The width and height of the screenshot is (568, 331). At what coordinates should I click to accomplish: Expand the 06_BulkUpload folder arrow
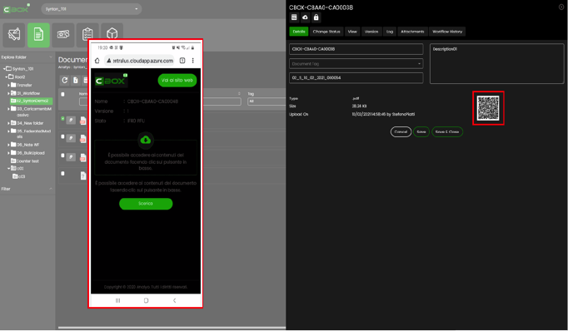(x=8, y=153)
